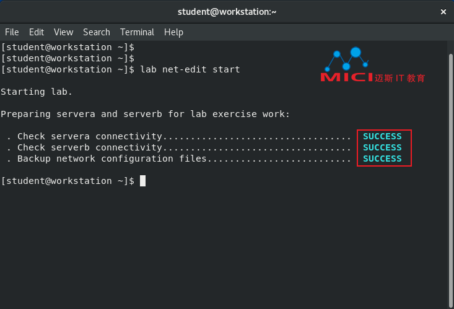Click the first SUCCESS status for servera
Screen dimensions: 454x309
pyautogui.click(x=382, y=136)
